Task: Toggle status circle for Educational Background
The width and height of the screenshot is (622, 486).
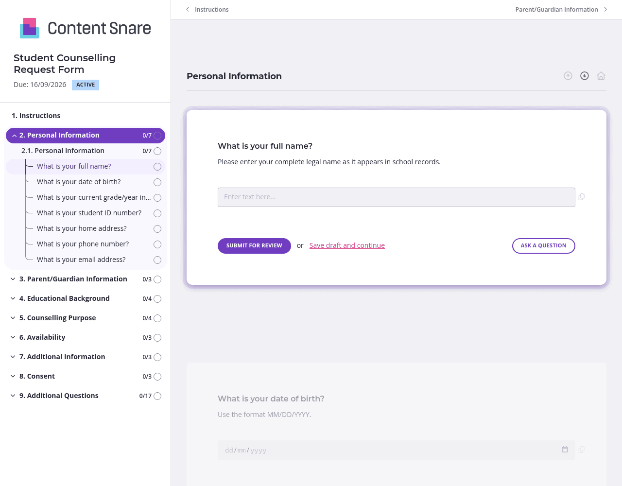Action: click(x=157, y=299)
